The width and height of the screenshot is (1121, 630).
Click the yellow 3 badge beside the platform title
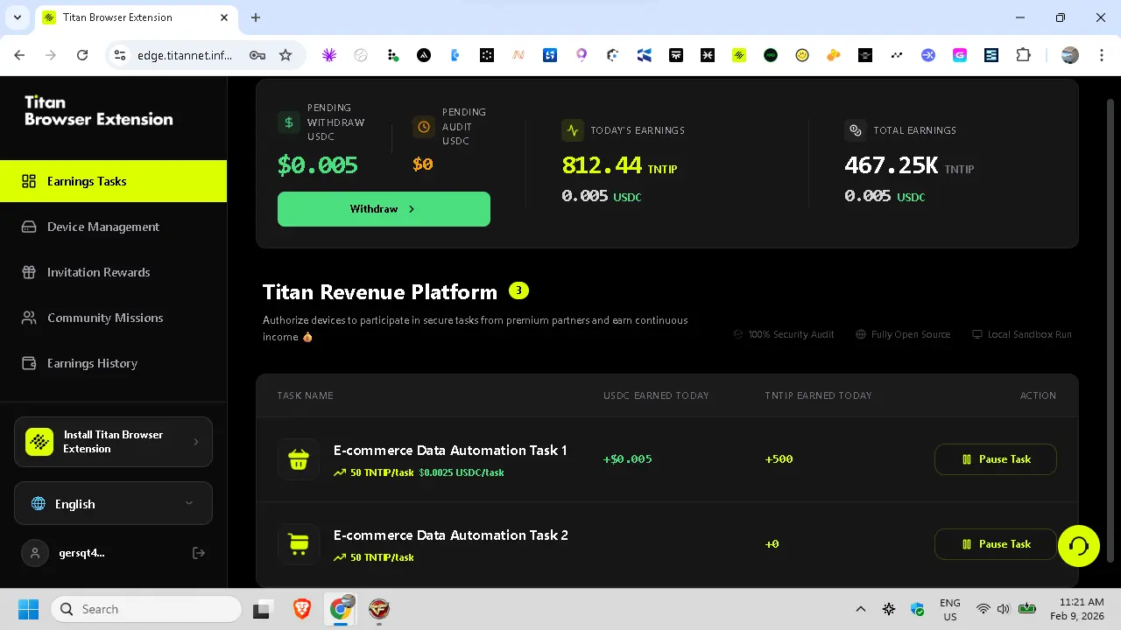(x=518, y=290)
